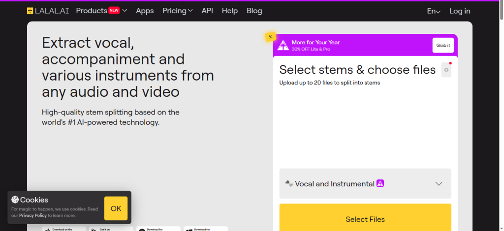Click the cookie icon in Cookies notice
The image size is (504, 231).
pos(15,200)
